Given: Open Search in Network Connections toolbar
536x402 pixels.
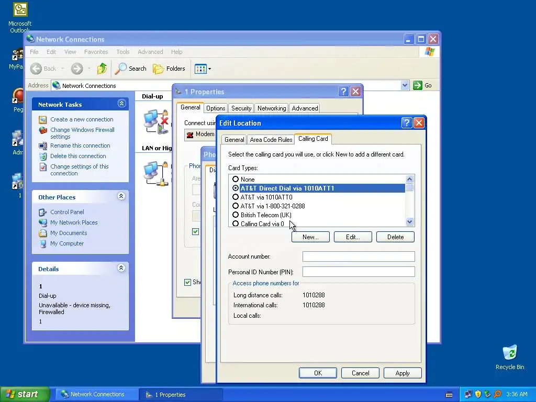Looking at the screenshot, I should tap(130, 69).
